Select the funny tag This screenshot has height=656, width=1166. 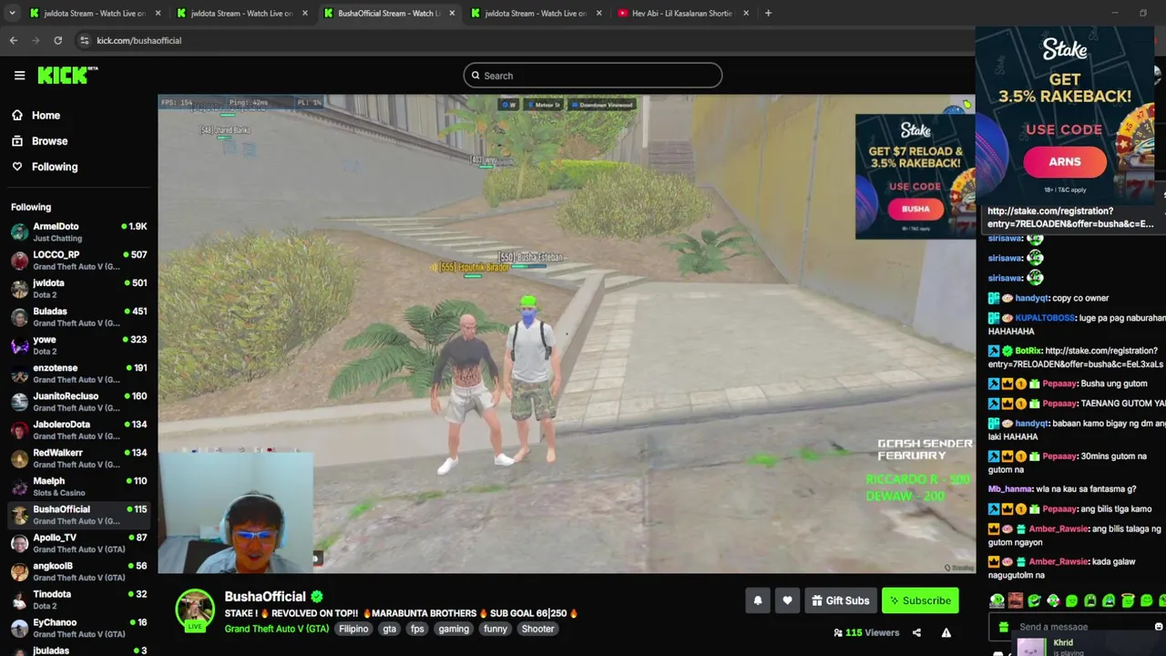[496, 629]
